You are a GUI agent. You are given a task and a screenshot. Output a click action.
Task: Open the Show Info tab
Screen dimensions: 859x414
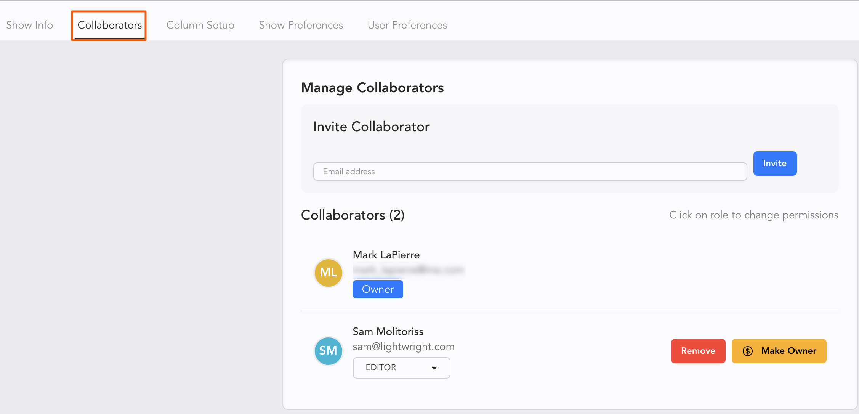pos(30,25)
